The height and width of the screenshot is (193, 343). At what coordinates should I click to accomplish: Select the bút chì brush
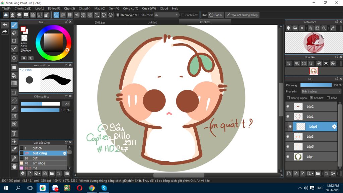[x=43, y=148]
